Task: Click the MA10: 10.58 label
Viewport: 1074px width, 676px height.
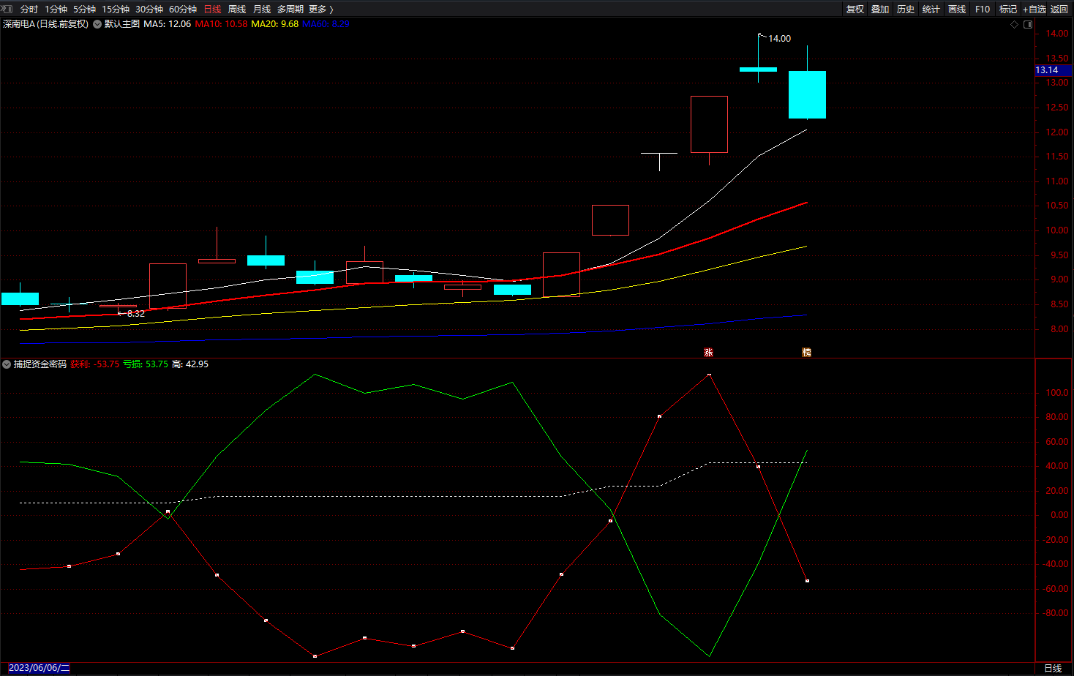Action: [221, 24]
